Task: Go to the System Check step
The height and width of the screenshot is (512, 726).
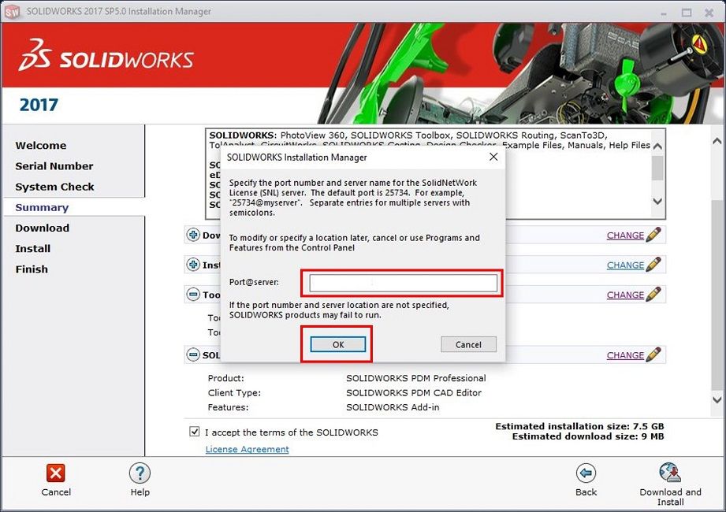Action: pos(54,187)
